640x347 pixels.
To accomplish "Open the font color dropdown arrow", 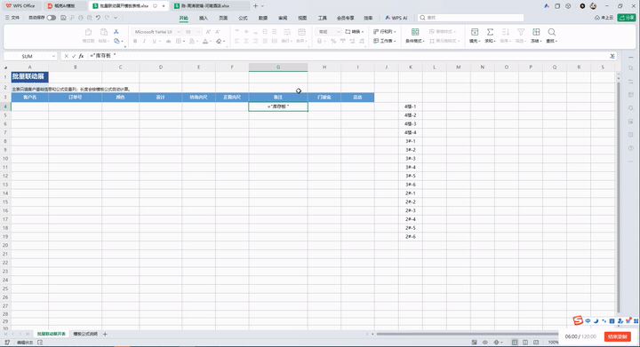I will (211, 42).
